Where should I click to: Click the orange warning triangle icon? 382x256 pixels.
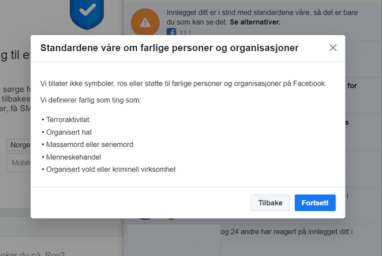(145, 23)
